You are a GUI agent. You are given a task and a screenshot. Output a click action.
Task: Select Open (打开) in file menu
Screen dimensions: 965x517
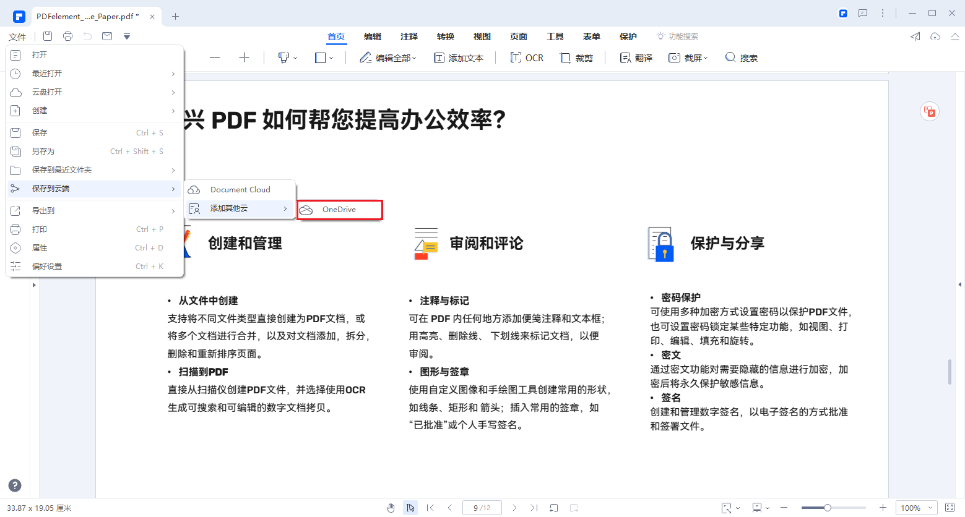[x=95, y=55]
